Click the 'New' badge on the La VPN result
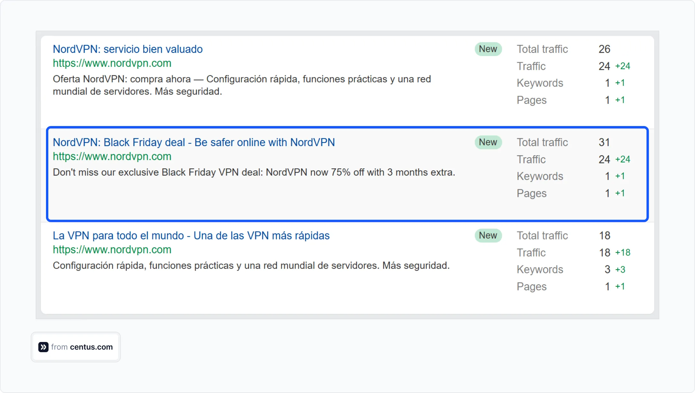This screenshot has width=695, height=393. (x=488, y=235)
